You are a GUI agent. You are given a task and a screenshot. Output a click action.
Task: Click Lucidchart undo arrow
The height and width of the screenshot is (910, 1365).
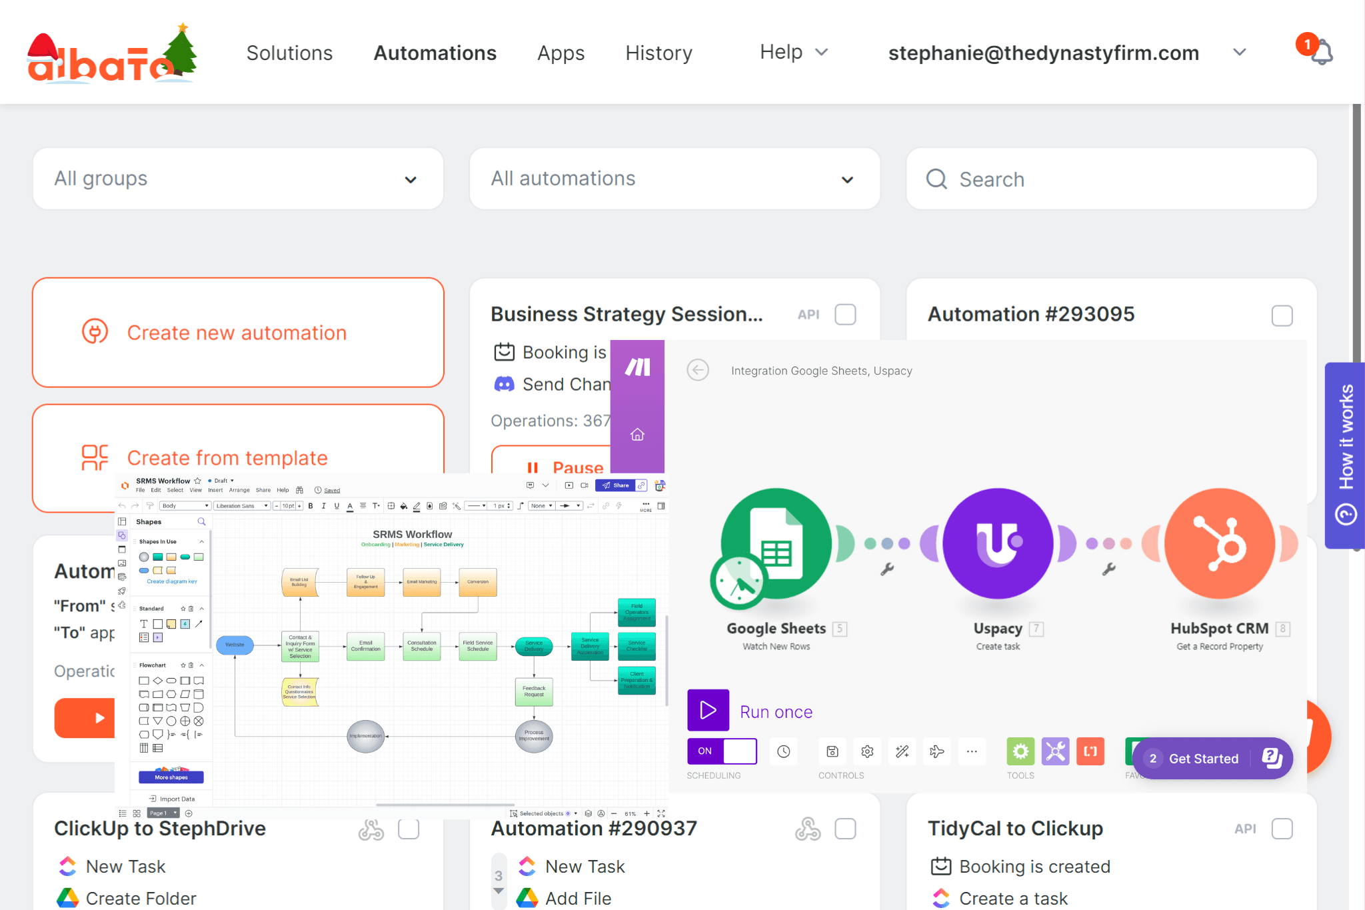tap(122, 506)
